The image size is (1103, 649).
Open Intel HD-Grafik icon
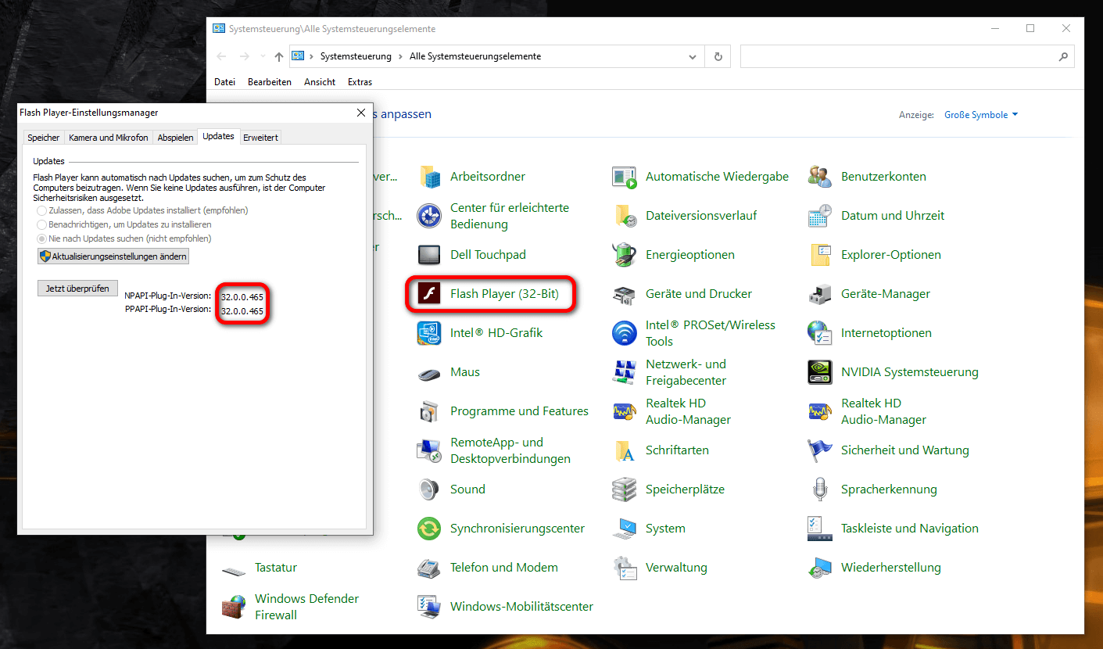coord(429,333)
